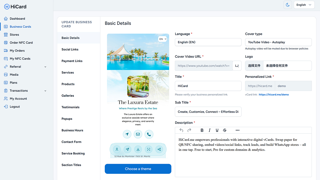Click the phone icon in the card preview

[x=149, y=134]
